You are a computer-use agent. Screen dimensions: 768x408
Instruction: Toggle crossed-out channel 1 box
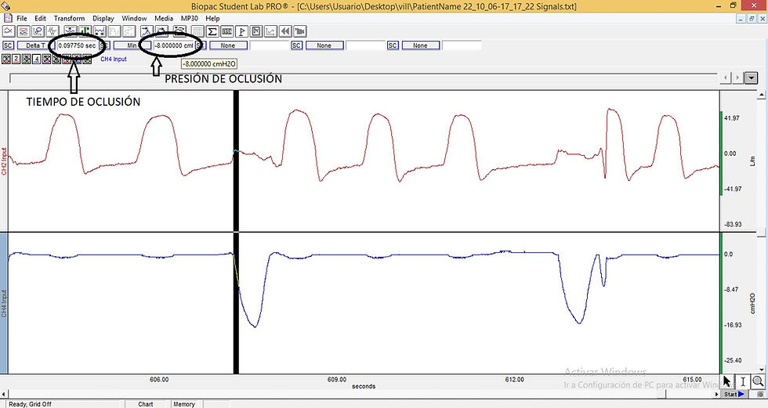[6, 60]
